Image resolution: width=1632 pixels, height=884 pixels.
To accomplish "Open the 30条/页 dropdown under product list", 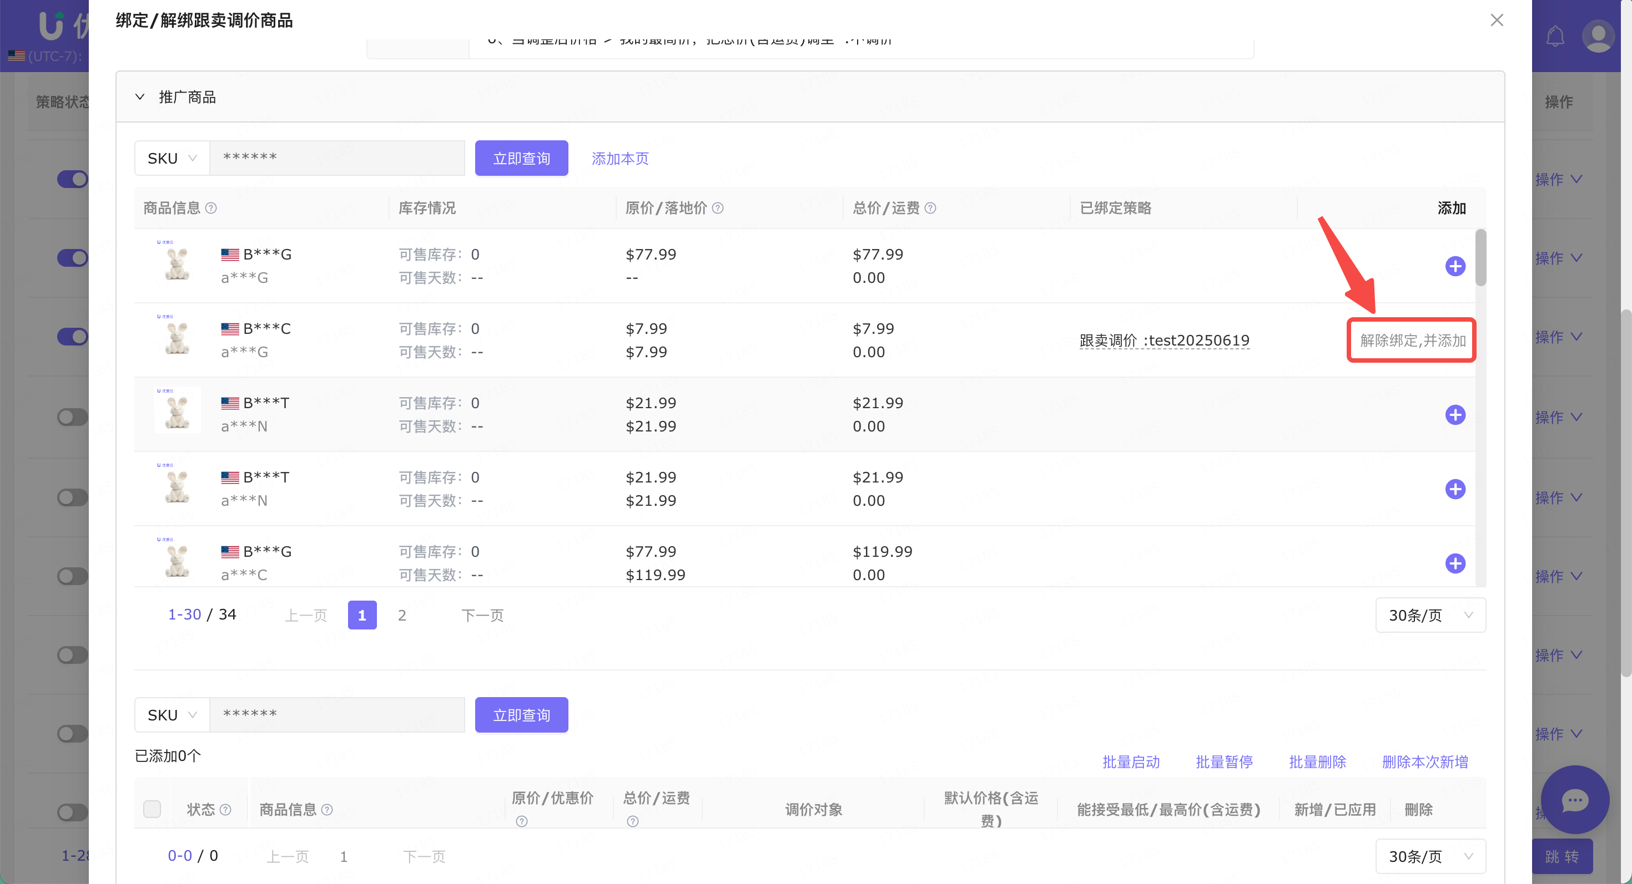I will coord(1430,615).
